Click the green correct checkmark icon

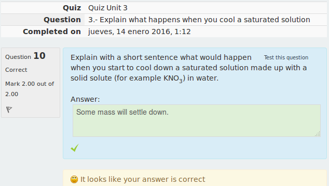75,148
